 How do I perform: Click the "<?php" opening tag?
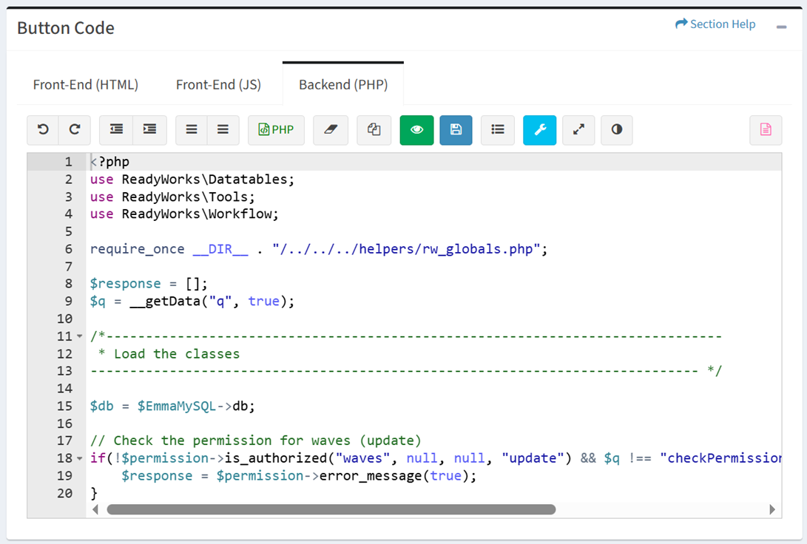coord(110,162)
